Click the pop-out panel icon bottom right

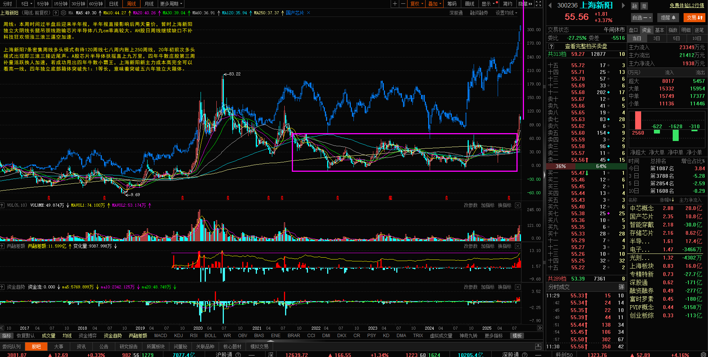pyautogui.click(x=538, y=346)
